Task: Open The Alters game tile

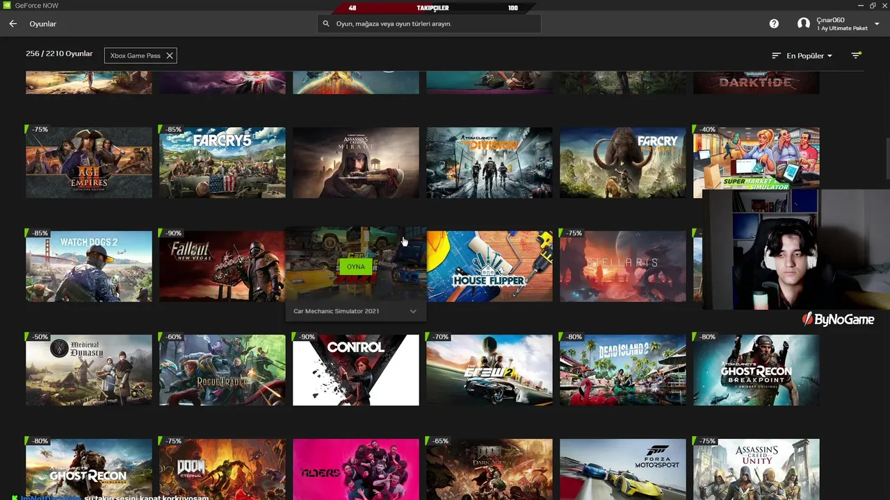Action: [356, 469]
